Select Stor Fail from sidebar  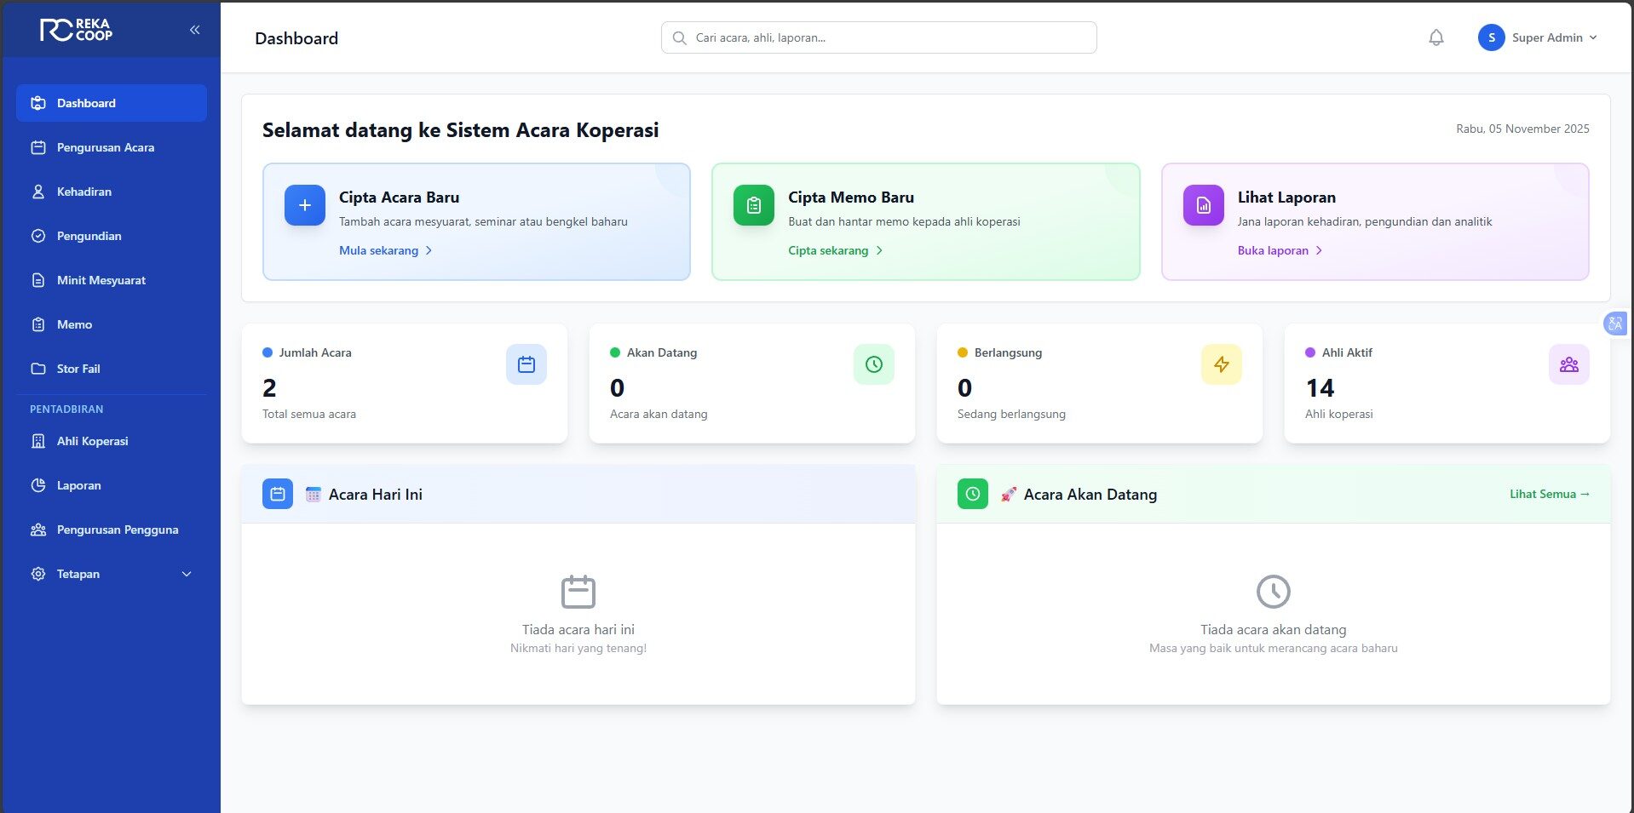(x=78, y=369)
